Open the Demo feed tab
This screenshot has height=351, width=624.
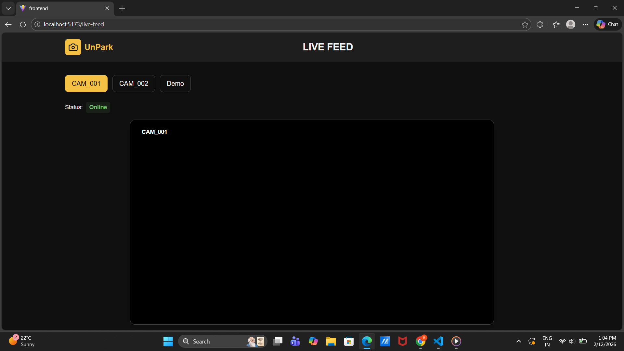175,84
